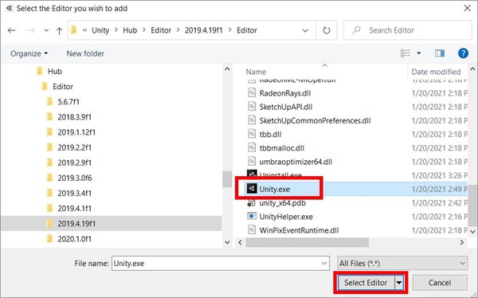Open the 2019.1.12f1 folder in the tree
Screen dimensions: 478x298
(x=76, y=132)
